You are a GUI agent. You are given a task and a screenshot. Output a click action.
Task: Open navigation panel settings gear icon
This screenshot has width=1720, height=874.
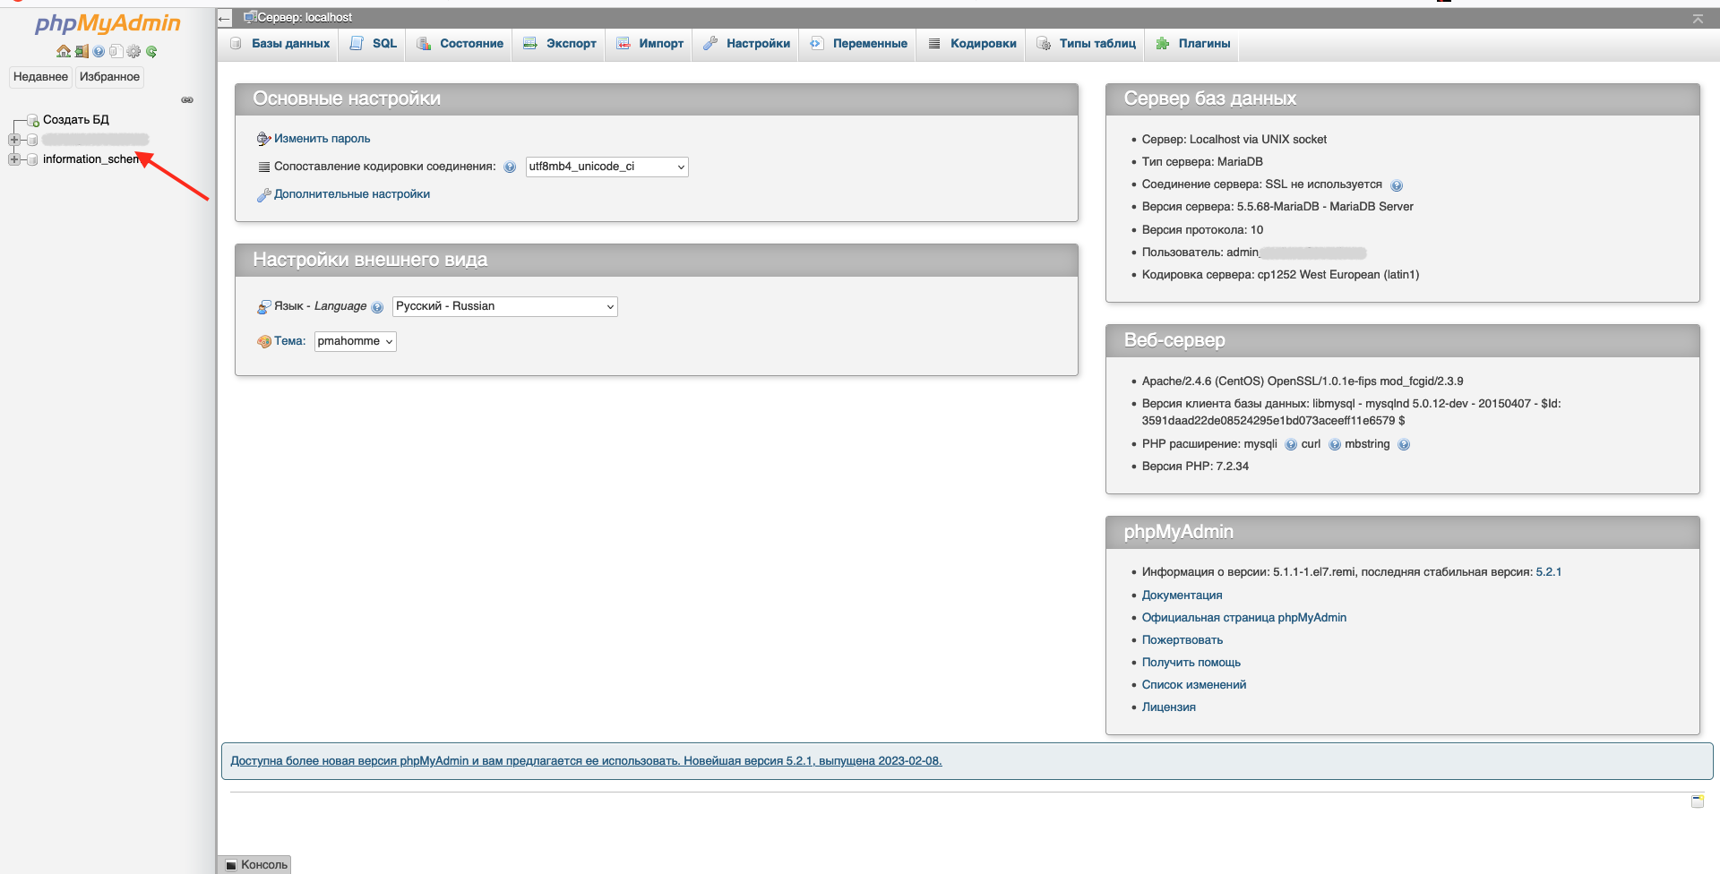click(133, 52)
